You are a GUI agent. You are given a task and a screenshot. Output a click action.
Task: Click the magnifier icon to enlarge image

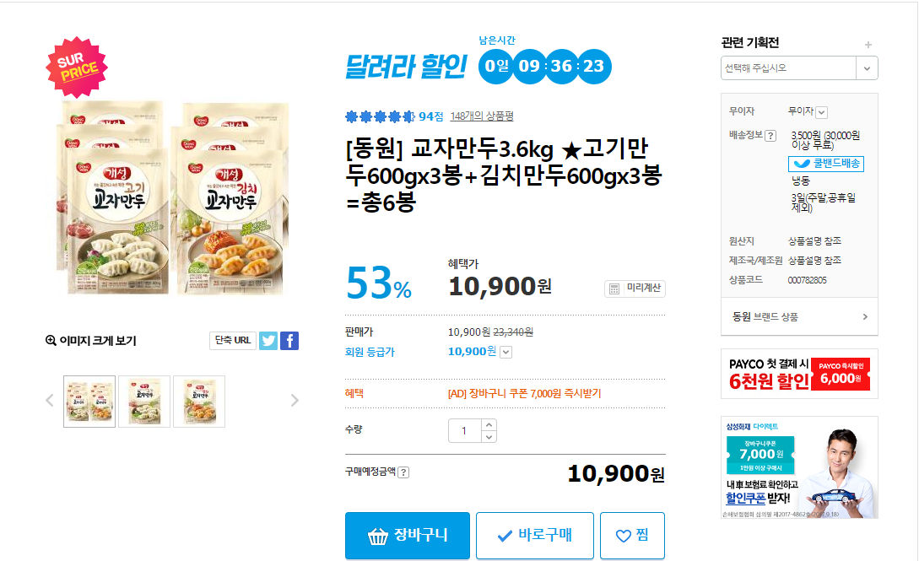(x=51, y=341)
